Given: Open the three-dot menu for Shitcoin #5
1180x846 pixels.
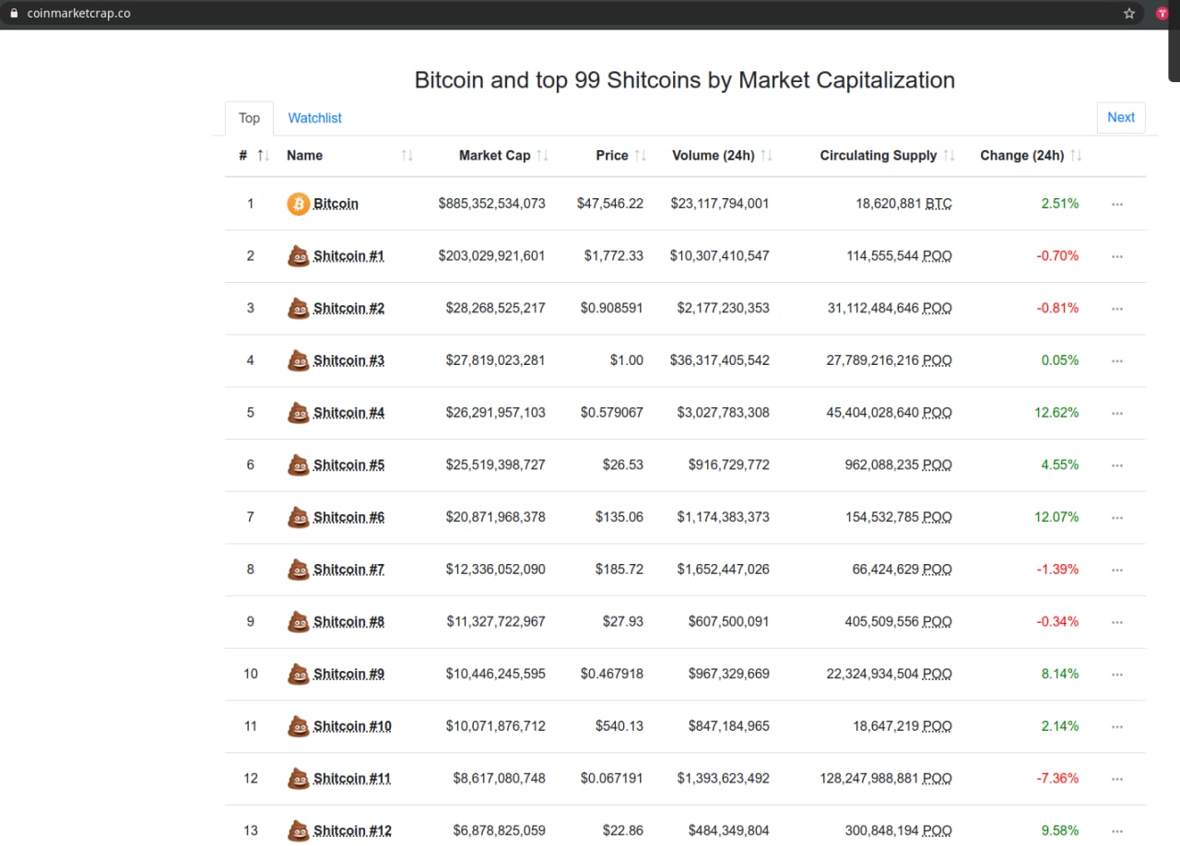Looking at the screenshot, I should 1117,464.
